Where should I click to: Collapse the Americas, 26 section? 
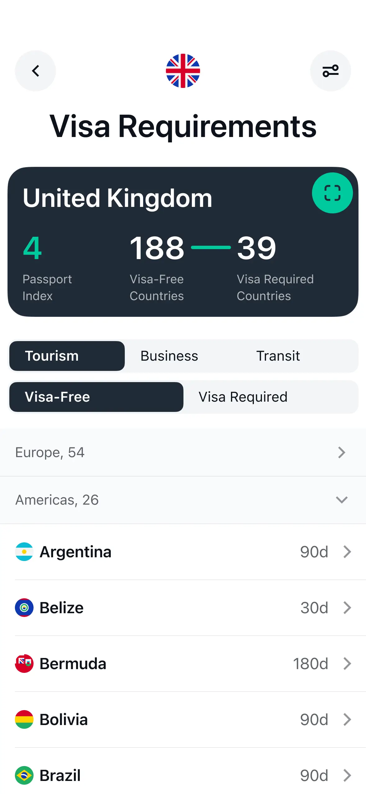183,500
